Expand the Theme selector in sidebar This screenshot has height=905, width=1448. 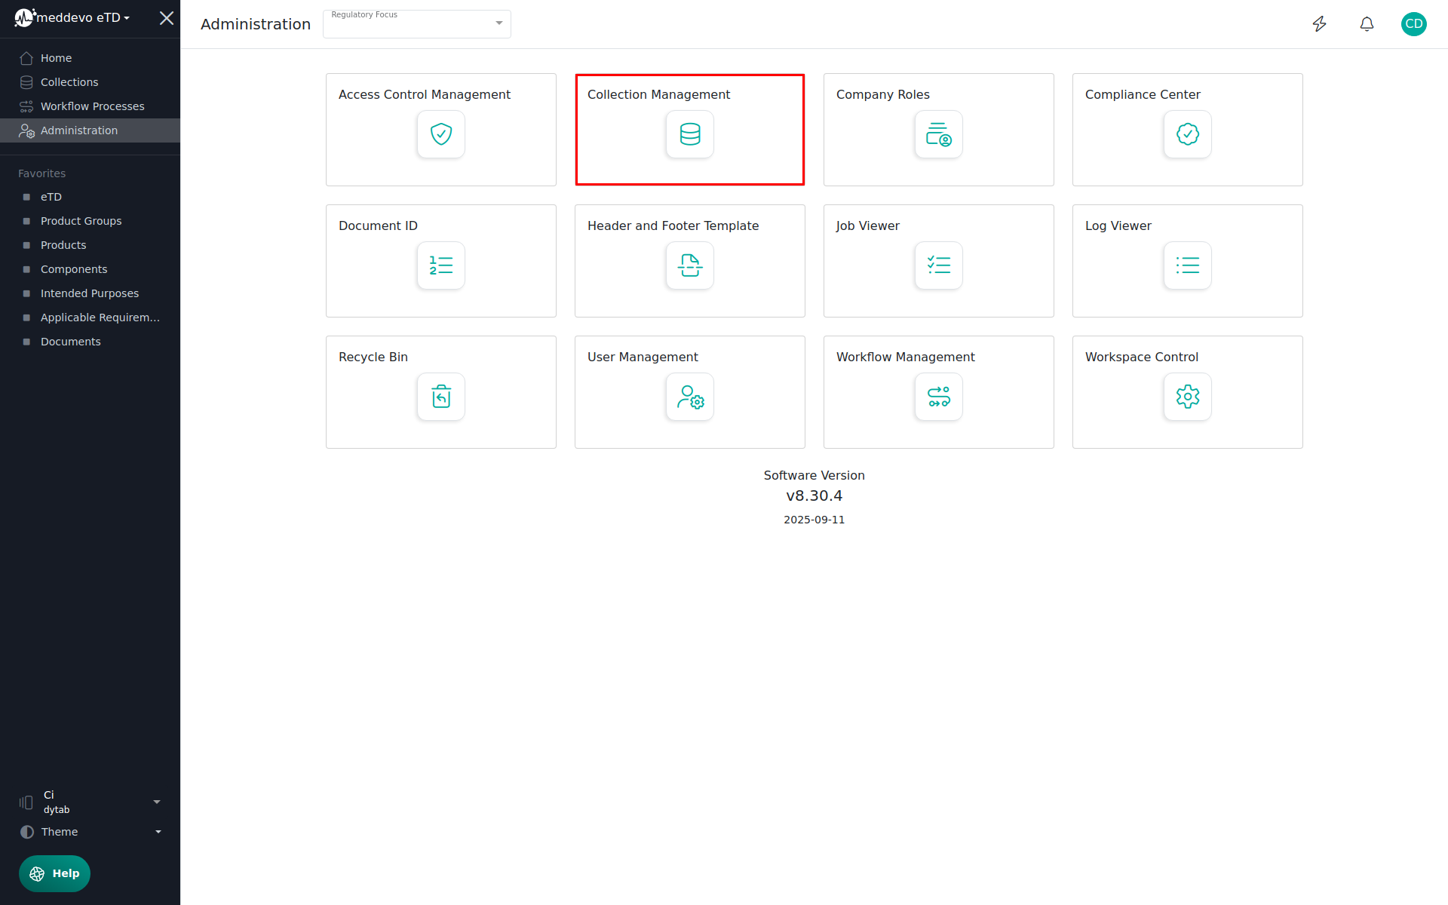pos(90,832)
